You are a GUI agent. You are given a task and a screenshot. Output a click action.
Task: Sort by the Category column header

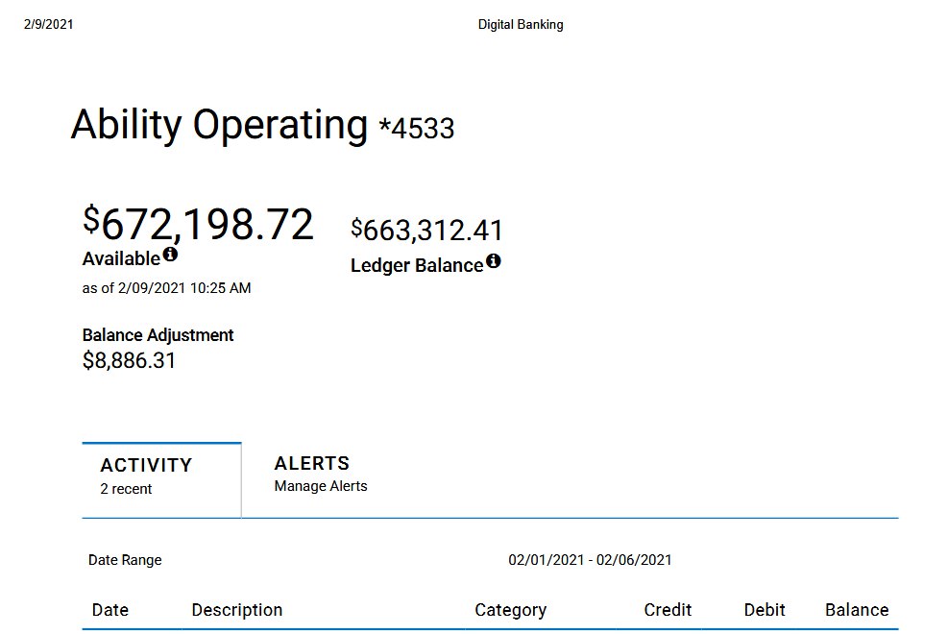pos(510,610)
